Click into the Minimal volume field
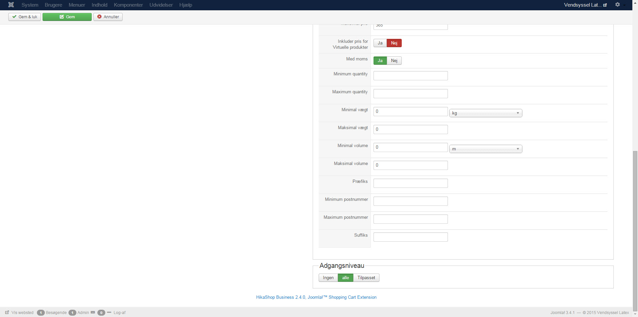Viewport: 638px width, 317px height. click(411, 147)
